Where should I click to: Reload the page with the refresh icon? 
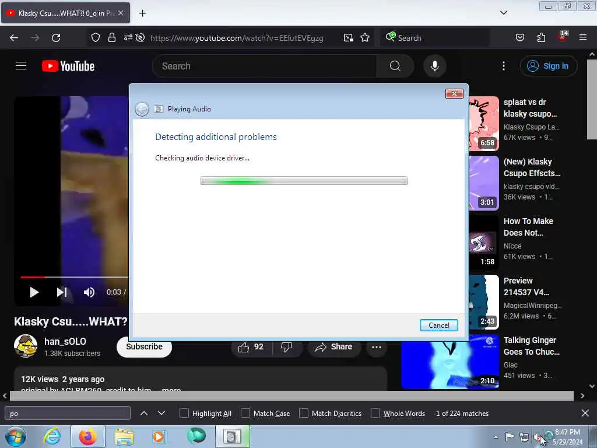[56, 38]
